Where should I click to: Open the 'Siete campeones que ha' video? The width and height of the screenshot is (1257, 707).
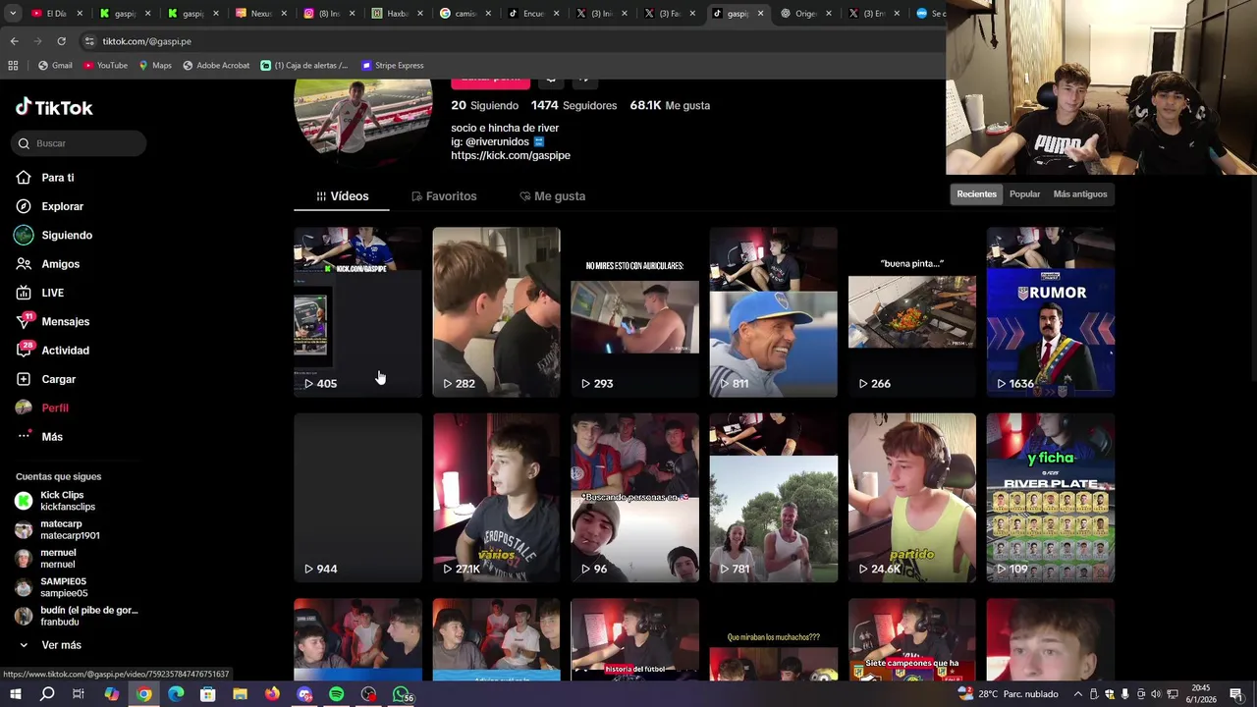(911, 640)
